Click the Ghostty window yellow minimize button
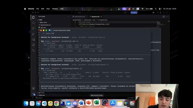Screen dimensions: 193x108 [x=43, y=30]
